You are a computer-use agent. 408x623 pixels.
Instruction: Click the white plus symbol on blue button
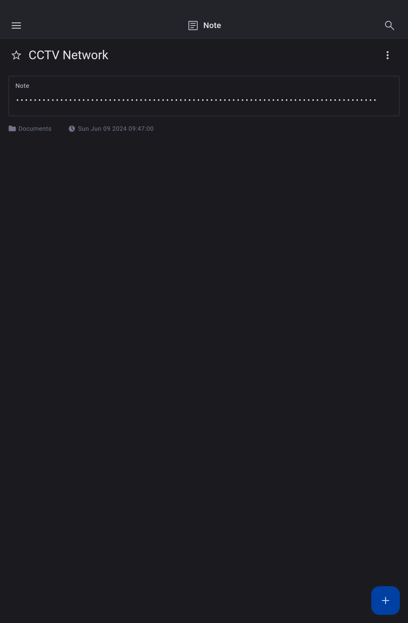(385, 600)
